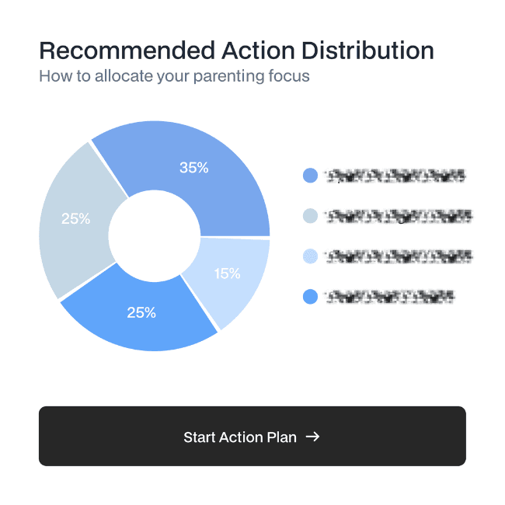
Task: Click the 25% label on gray segment
Action: pos(75,219)
